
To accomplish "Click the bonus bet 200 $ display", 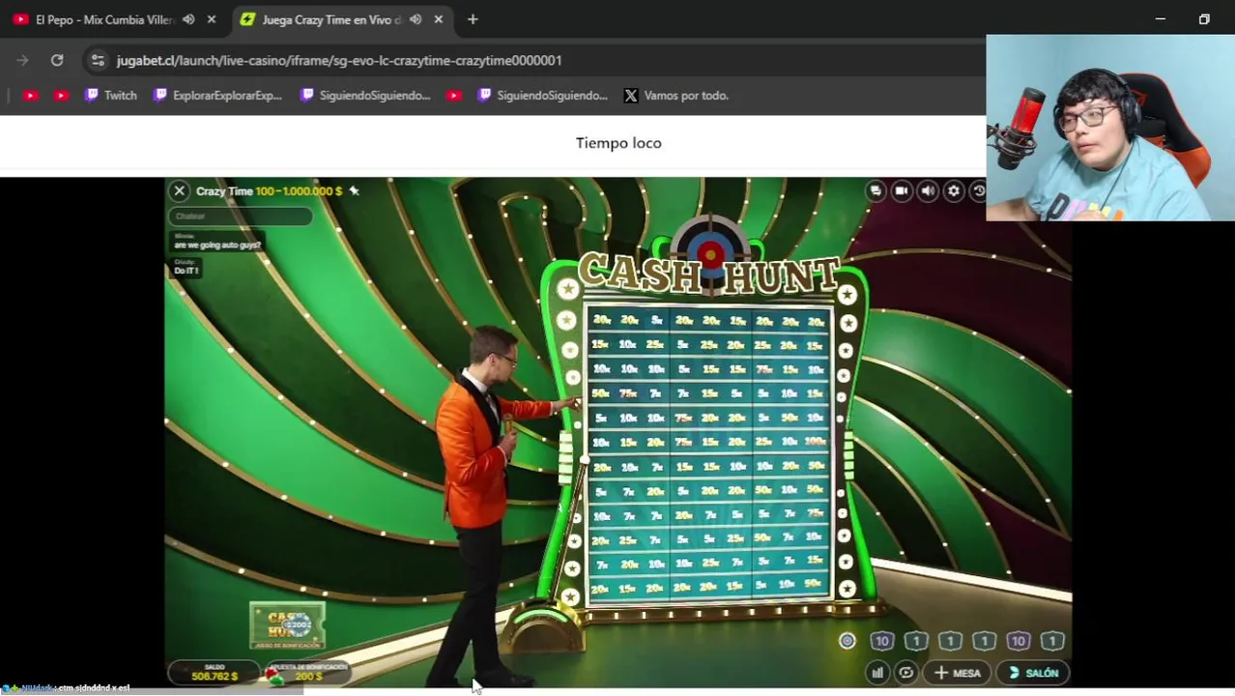I will pyautogui.click(x=308, y=672).
